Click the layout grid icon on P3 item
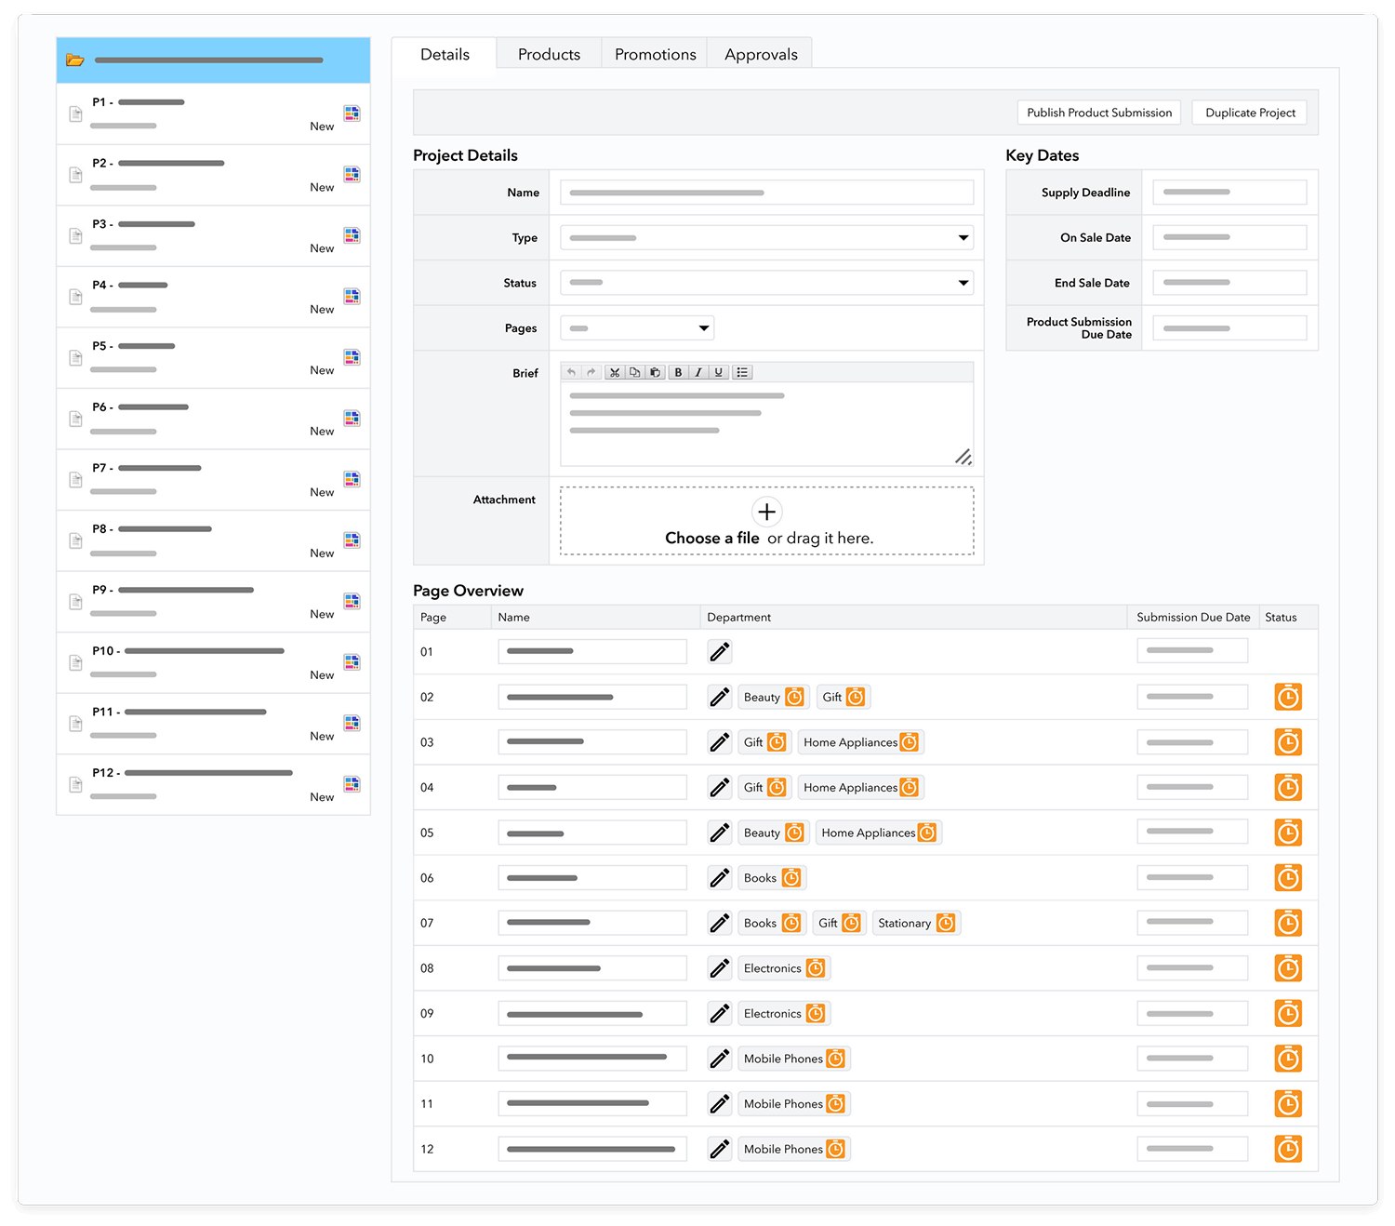This screenshot has height=1226, width=1395. pyautogui.click(x=352, y=235)
